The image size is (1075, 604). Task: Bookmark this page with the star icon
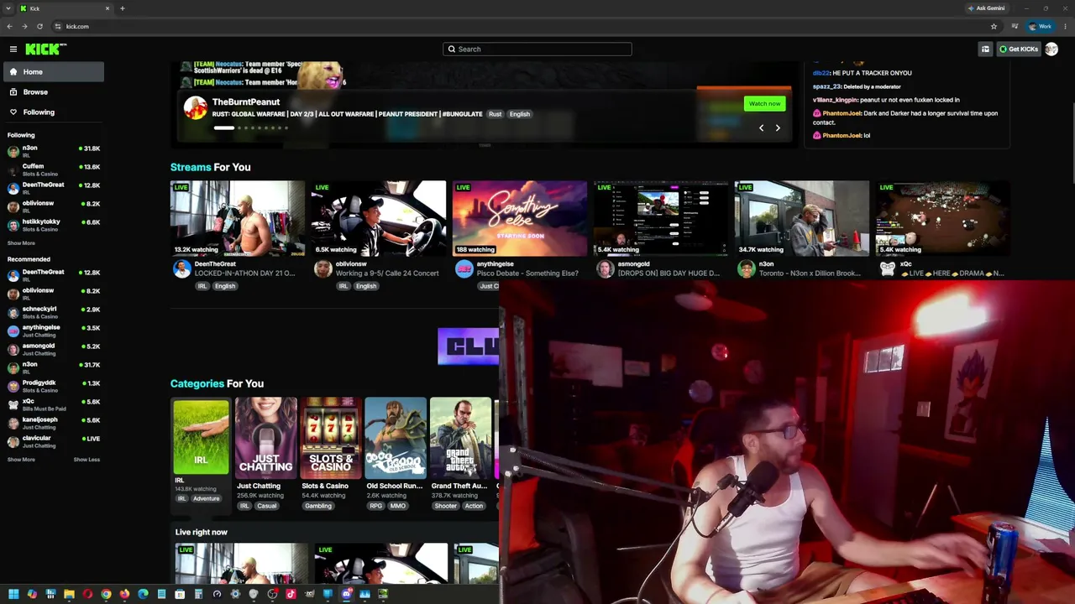[994, 26]
